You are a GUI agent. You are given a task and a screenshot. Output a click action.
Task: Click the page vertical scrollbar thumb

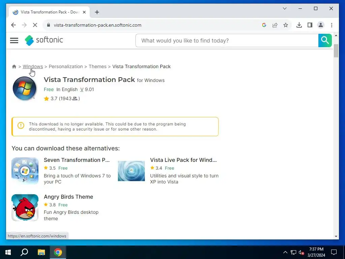tap(336, 51)
